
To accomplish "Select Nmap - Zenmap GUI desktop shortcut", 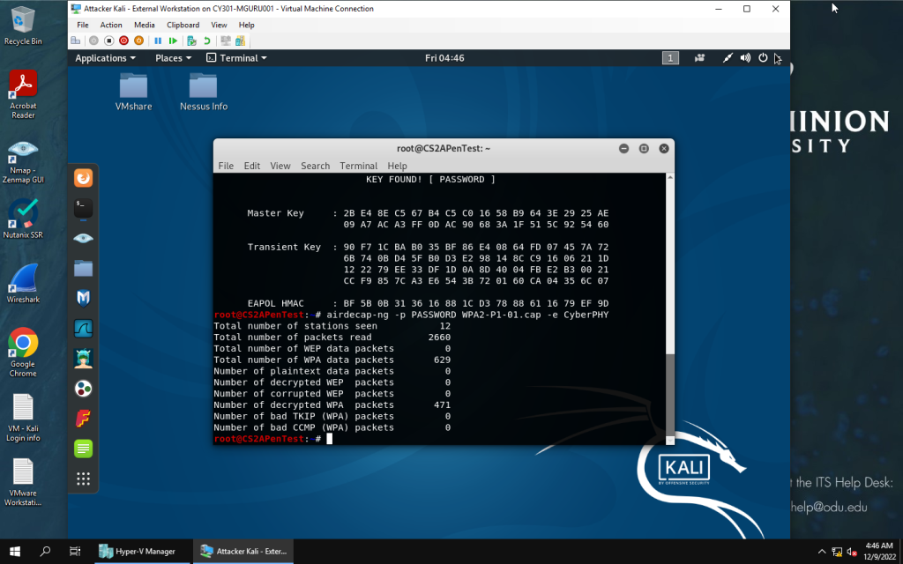I will (x=23, y=162).
